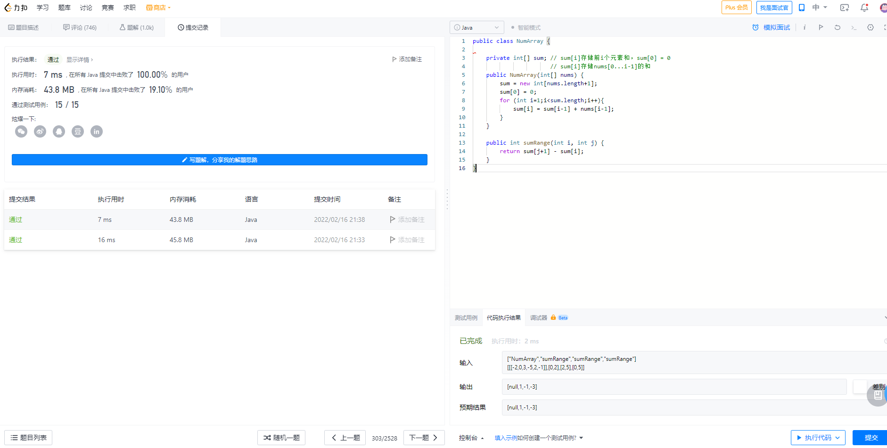Expand the 控制台 console panel
The image size is (887, 448).
coord(471,438)
